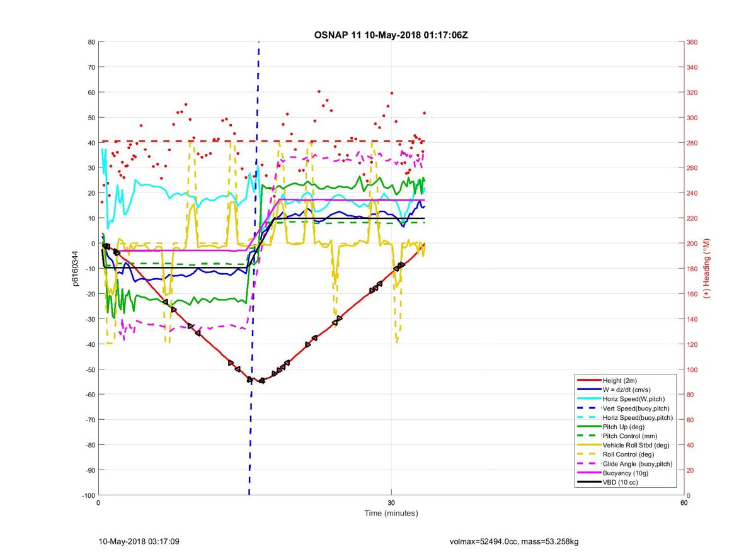The width and height of the screenshot is (756, 557).
Task: Click the 10-May-2018 03:17:09 timestamp text
Action: [x=139, y=541]
